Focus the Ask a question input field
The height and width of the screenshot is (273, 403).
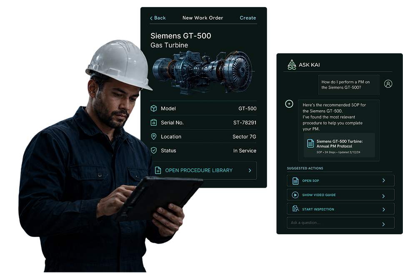click(x=340, y=223)
